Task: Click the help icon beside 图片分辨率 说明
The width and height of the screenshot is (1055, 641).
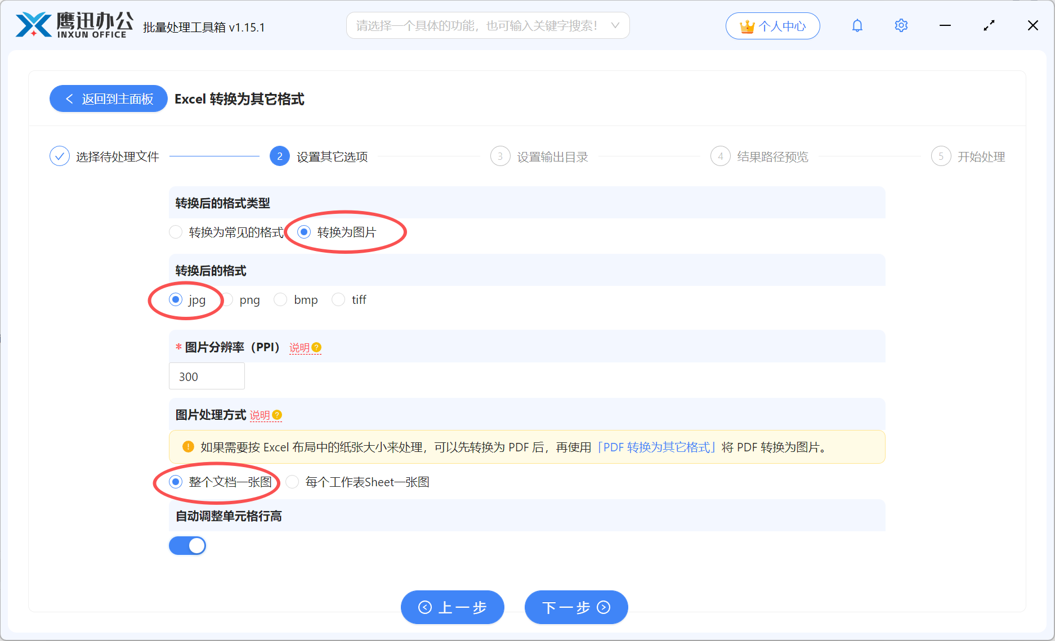Action: pyautogui.click(x=316, y=347)
